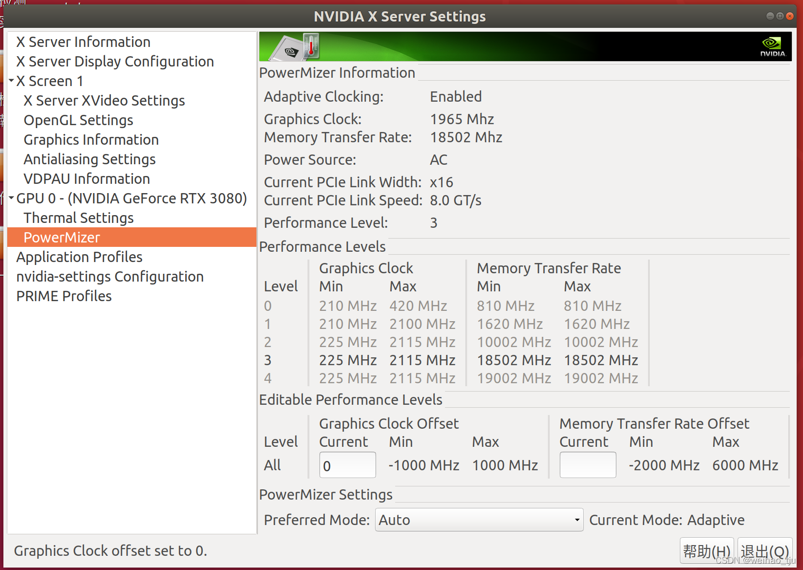Minimize the NVIDIA X Server Settings window
The width and height of the screenshot is (803, 570).
coord(770,16)
